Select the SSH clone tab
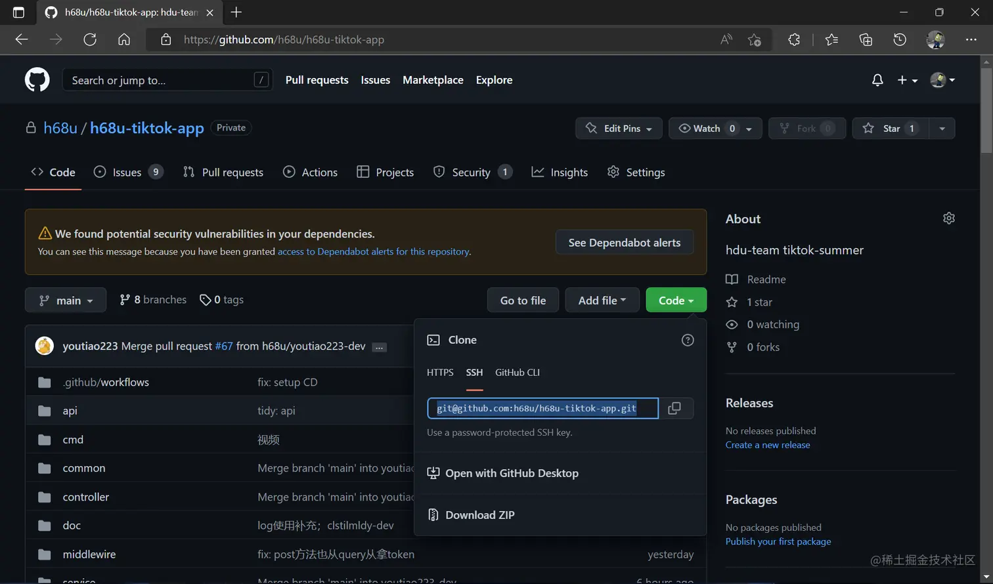 coord(474,372)
